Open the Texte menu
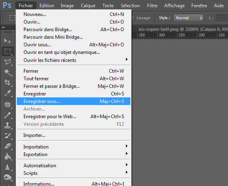The height and width of the screenshot is (186, 228). pos(108,6)
